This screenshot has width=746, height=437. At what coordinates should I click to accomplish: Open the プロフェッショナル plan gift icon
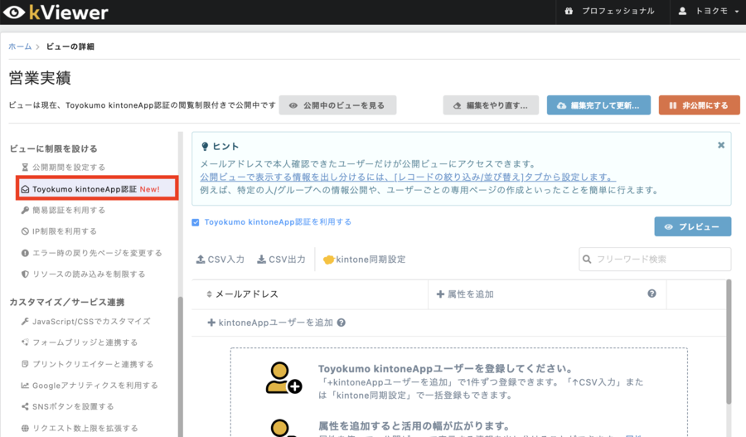tap(569, 11)
